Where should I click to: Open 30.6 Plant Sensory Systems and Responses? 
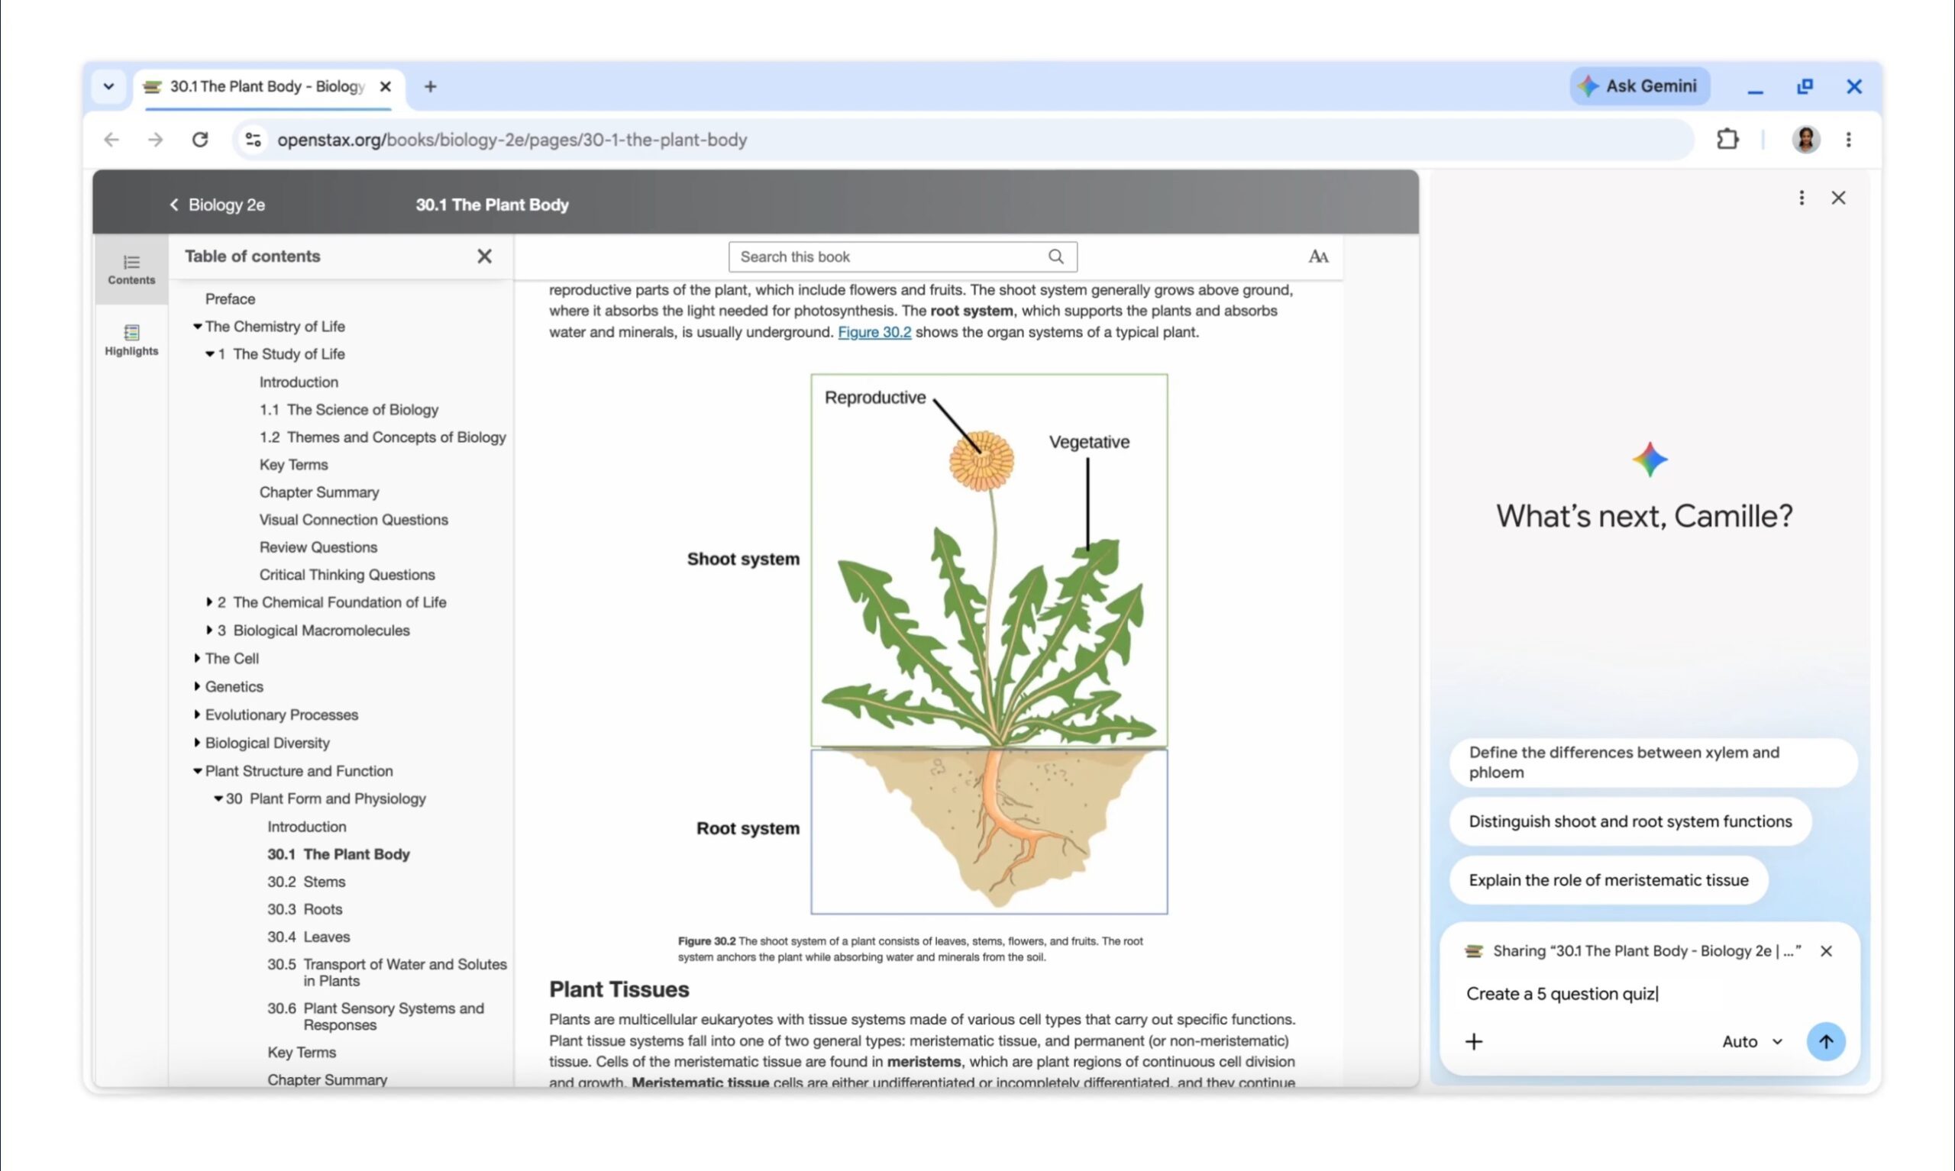pyautogui.click(x=376, y=1016)
